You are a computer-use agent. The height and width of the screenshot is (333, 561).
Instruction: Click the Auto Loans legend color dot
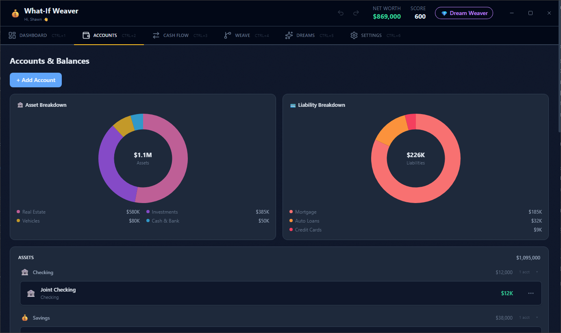click(291, 221)
